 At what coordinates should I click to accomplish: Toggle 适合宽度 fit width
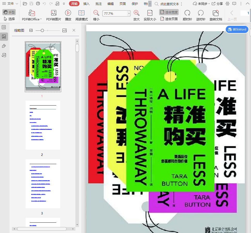point(169,12)
